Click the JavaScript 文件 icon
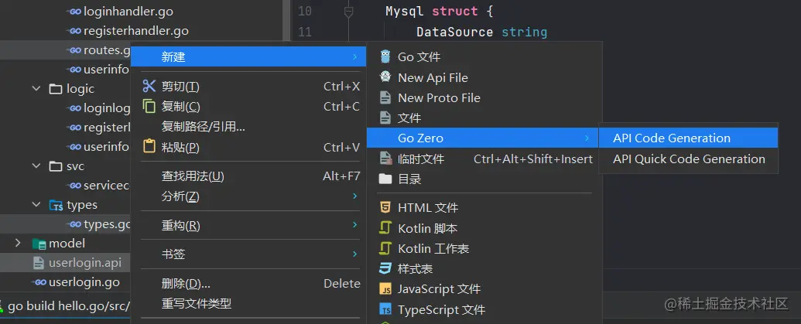This screenshot has height=324, width=801. point(385,289)
